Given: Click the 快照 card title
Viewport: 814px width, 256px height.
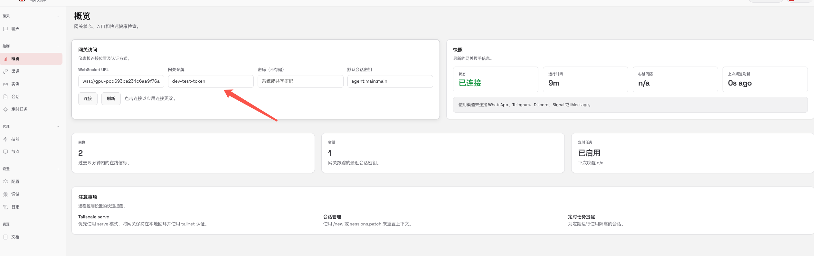Looking at the screenshot, I should pyautogui.click(x=458, y=50).
